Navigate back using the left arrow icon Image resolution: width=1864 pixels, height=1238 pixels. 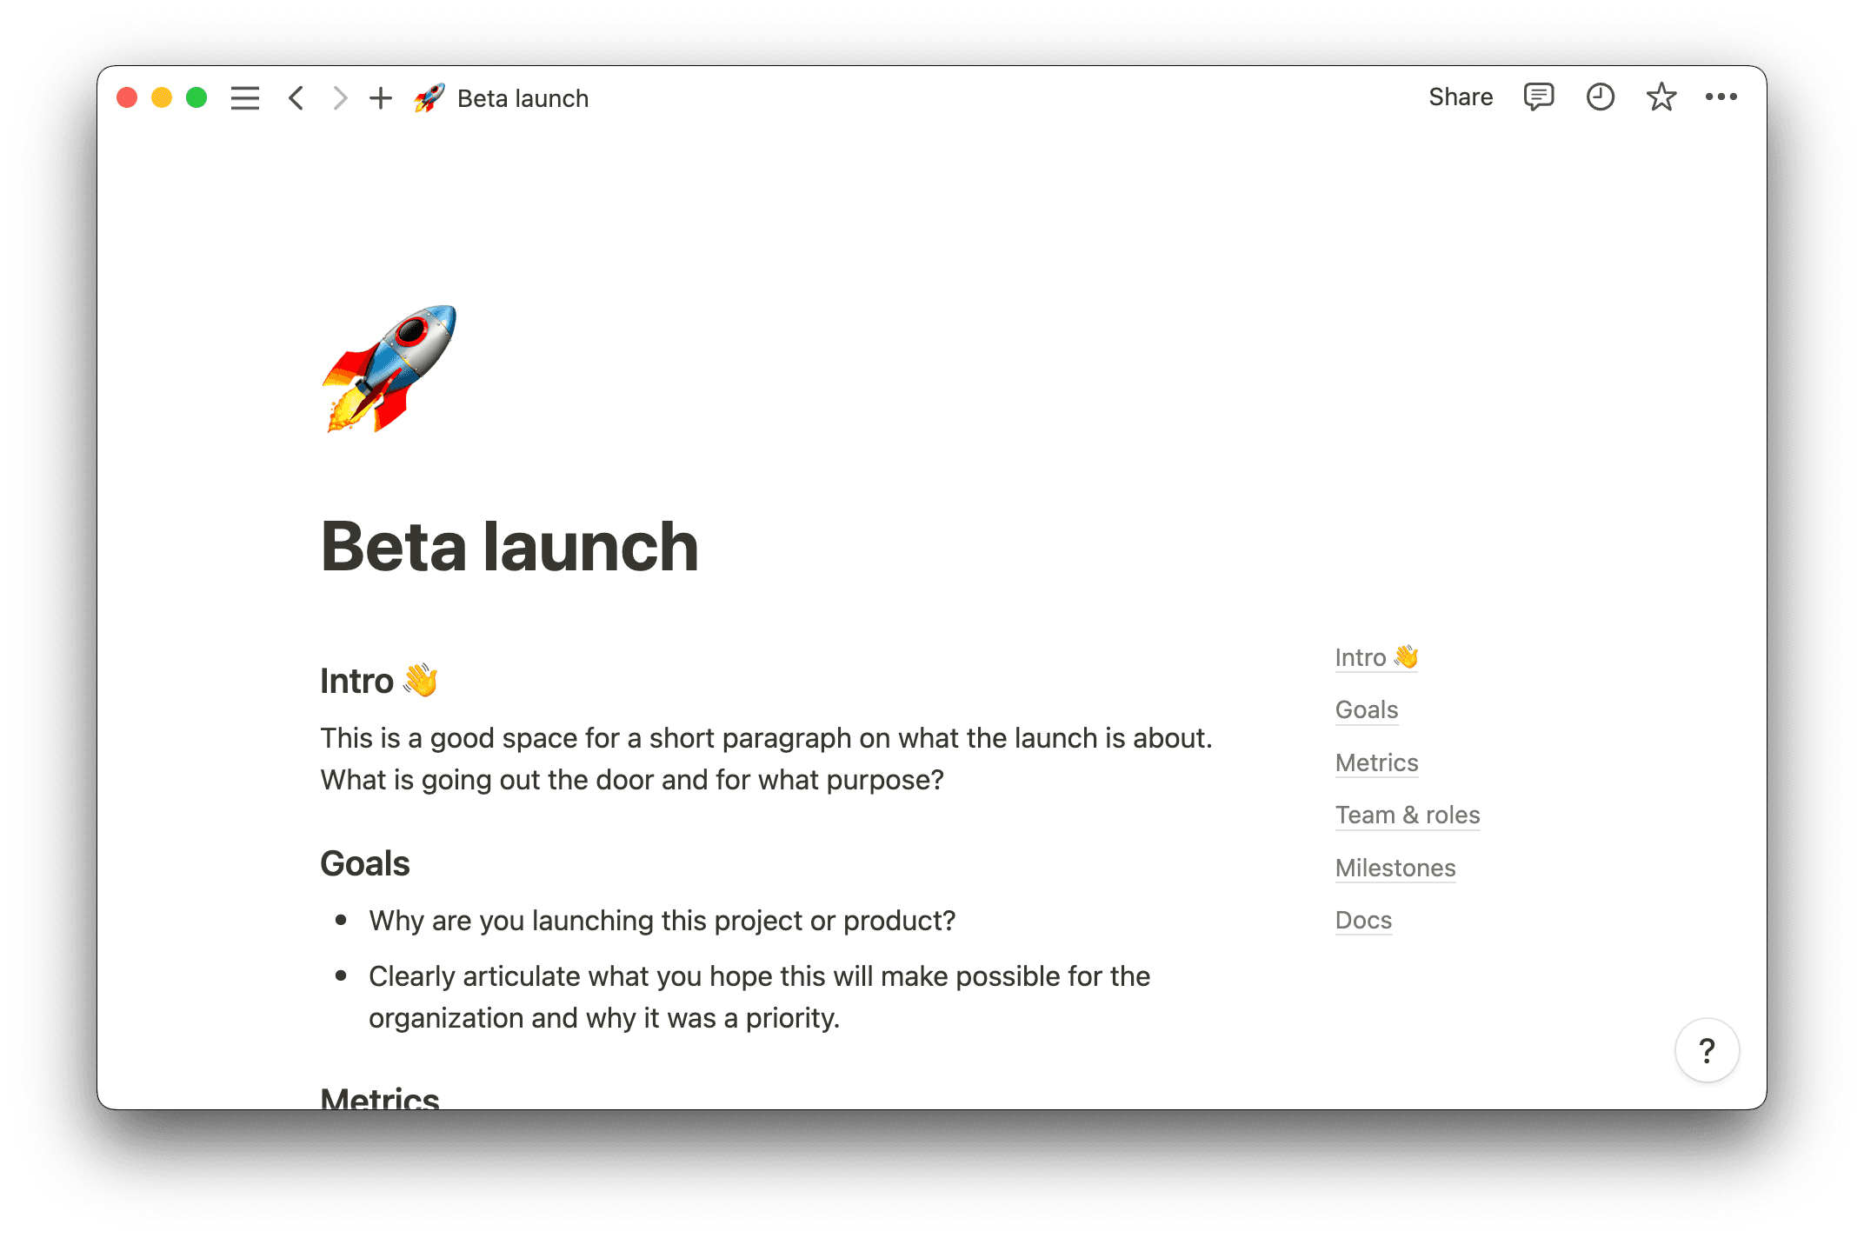[x=296, y=98]
